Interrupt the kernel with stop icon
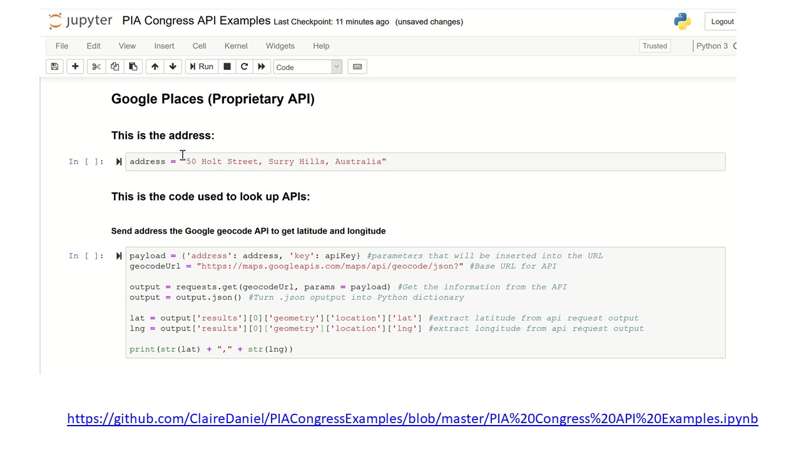This screenshot has height=450, width=801. coord(227,66)
